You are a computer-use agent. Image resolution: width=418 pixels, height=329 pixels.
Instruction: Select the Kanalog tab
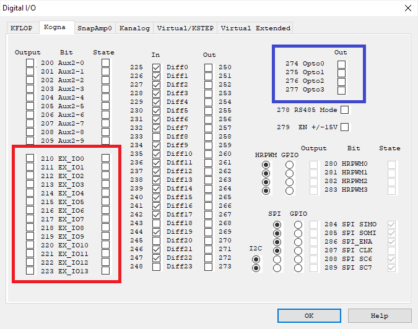point(134,28)
